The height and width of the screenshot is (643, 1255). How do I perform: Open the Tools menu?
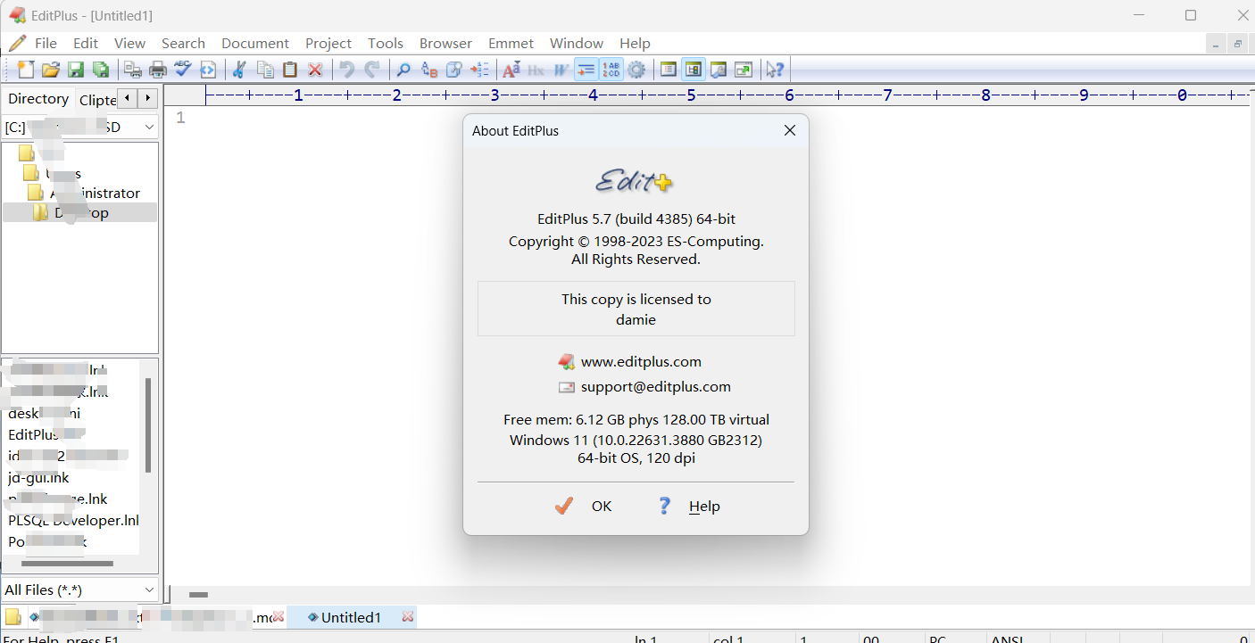coord(386,43)
